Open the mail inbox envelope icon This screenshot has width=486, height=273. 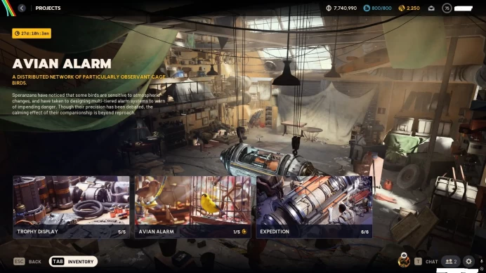coord(431,8)
